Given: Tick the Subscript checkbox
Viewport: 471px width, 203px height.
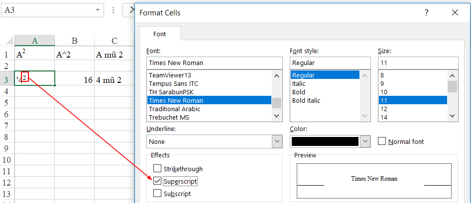Looking at the screenshot, I should 157,194.
